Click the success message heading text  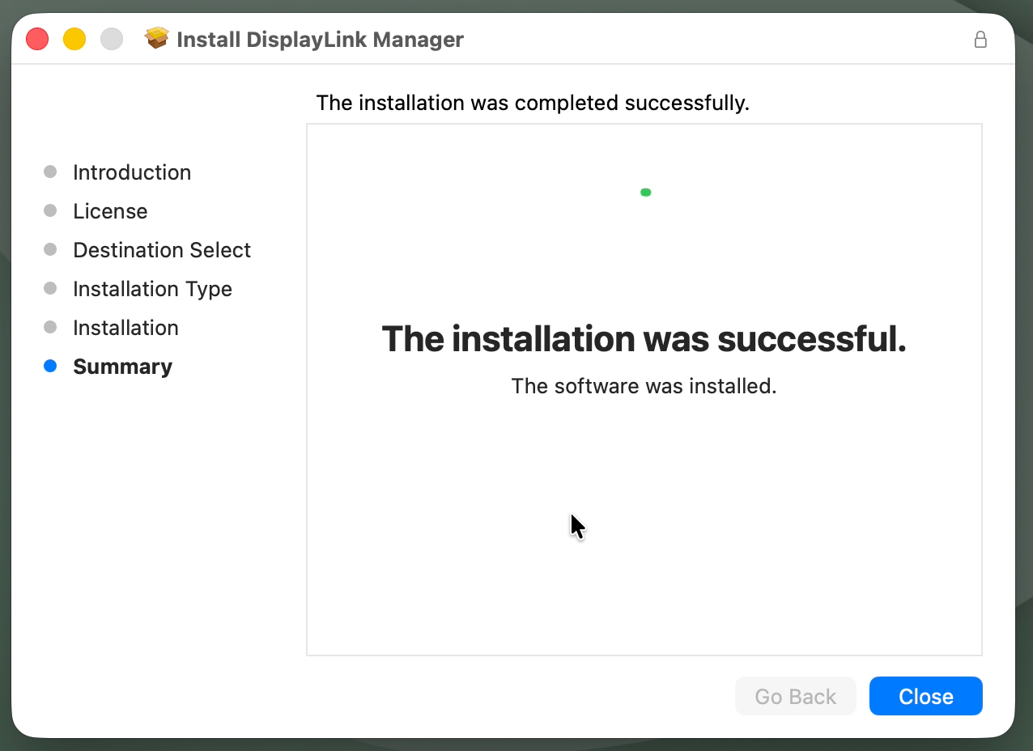644,339
